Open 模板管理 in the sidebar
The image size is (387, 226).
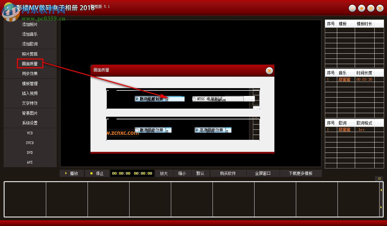30,84
